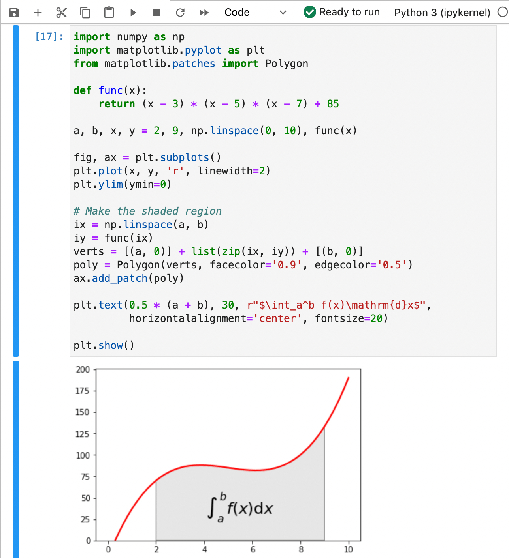Image resolution: width=509 pixels, height=558 pixels.
Task: Copy the selected cell
Action: tap(85, 12)
